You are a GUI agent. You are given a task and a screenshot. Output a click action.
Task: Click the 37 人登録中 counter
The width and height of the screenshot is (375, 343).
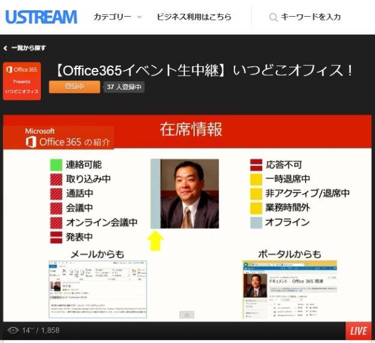coord(124,87)
